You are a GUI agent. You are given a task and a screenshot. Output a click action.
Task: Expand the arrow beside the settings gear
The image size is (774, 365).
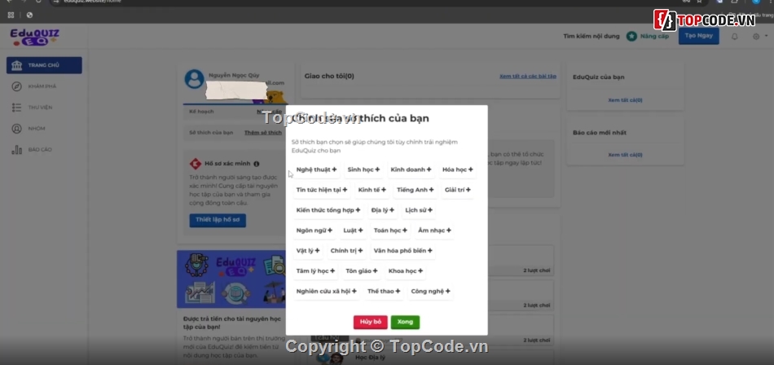click(766, 37)
